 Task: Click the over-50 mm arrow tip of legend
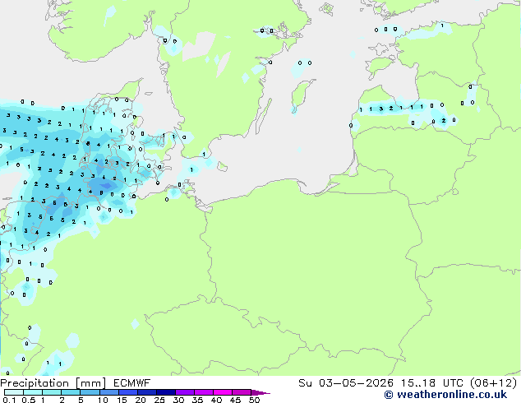pos(260,392)
